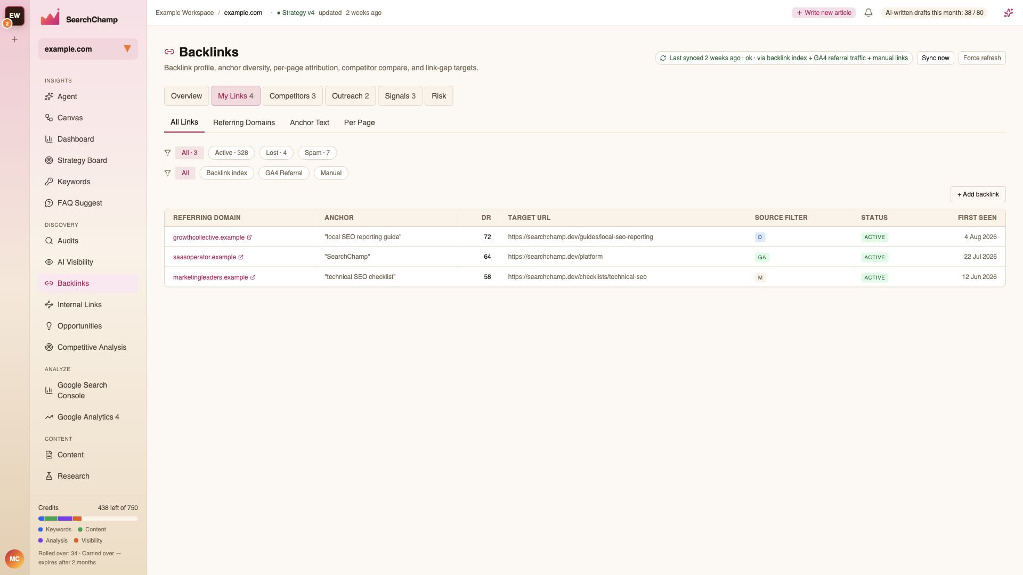The width and height of the screenshot is (1023, 575).
Task: Click the Strategy Board target icon
Action: 49,160
